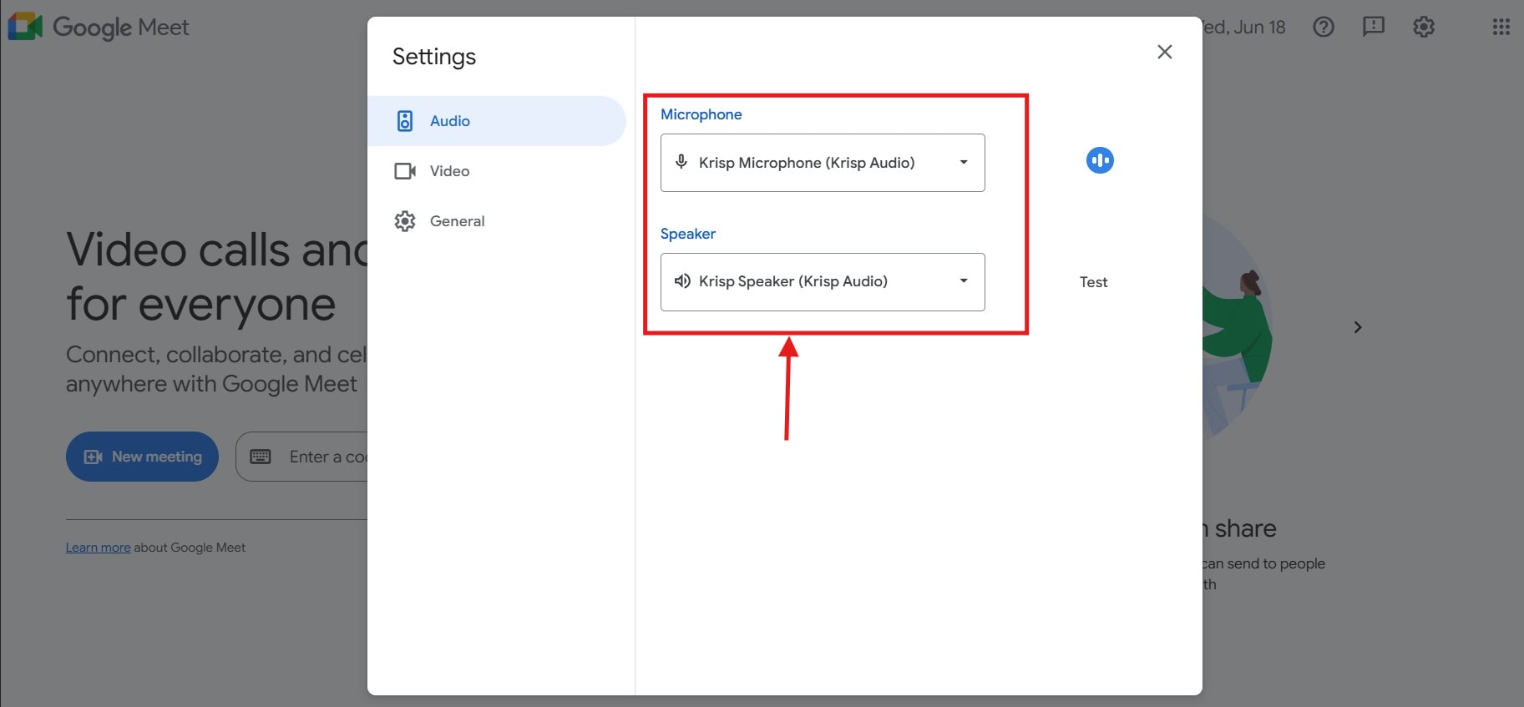The width and height of the screenshot is (1524, 707).
Task: Click the speaker volume icon in the Speaker field
Action: point(682,281)
